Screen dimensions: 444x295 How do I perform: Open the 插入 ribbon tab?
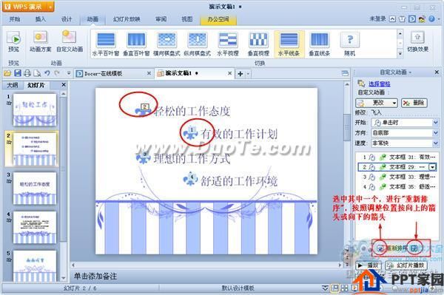(40, 19)
